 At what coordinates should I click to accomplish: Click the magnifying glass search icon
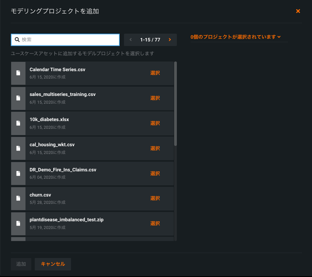coord(17,40)
